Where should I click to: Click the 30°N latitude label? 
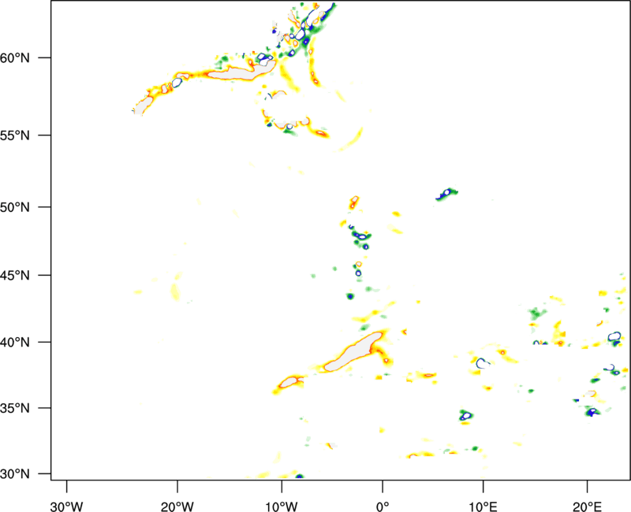[x=15, y=474]
